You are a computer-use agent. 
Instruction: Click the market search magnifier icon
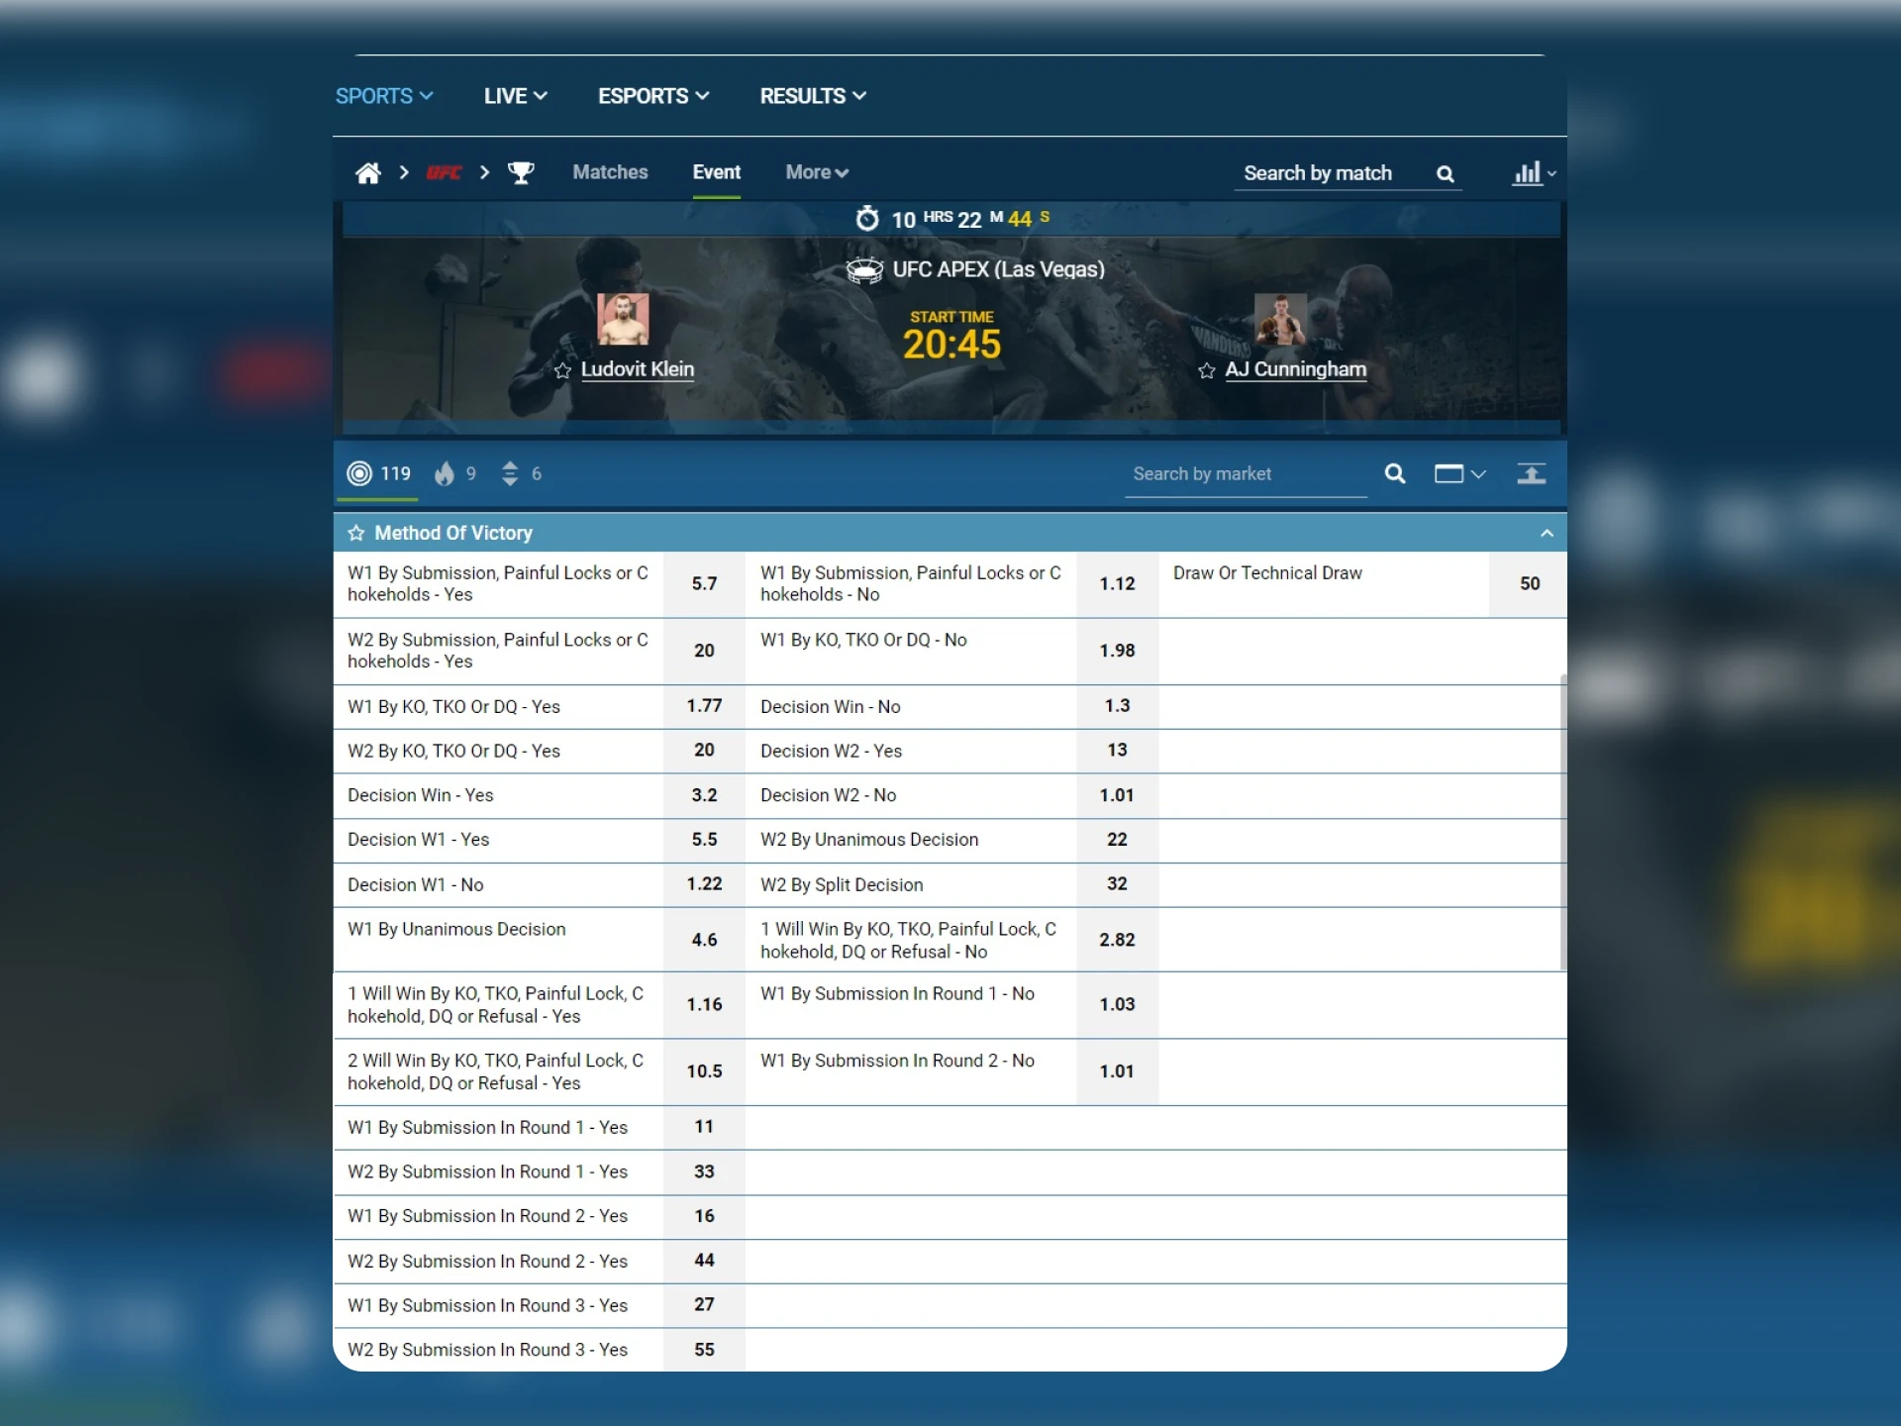[x=1395, y=473]
